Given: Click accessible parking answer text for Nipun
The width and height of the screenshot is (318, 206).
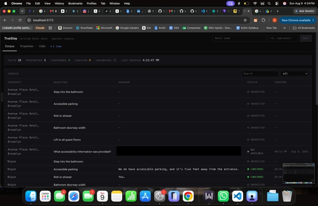Looking at the screenshot, I should click(178, 169).
